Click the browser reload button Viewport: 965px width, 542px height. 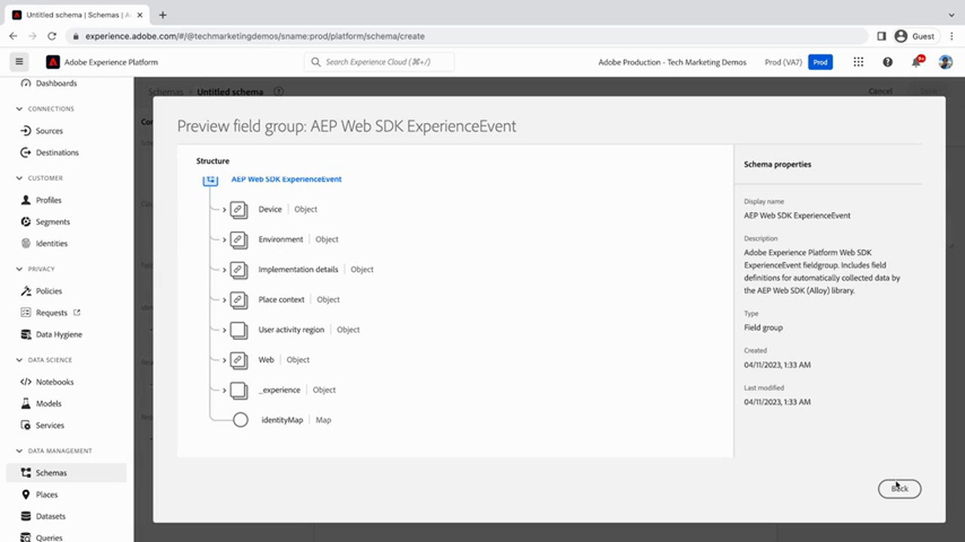coord(52,35)
